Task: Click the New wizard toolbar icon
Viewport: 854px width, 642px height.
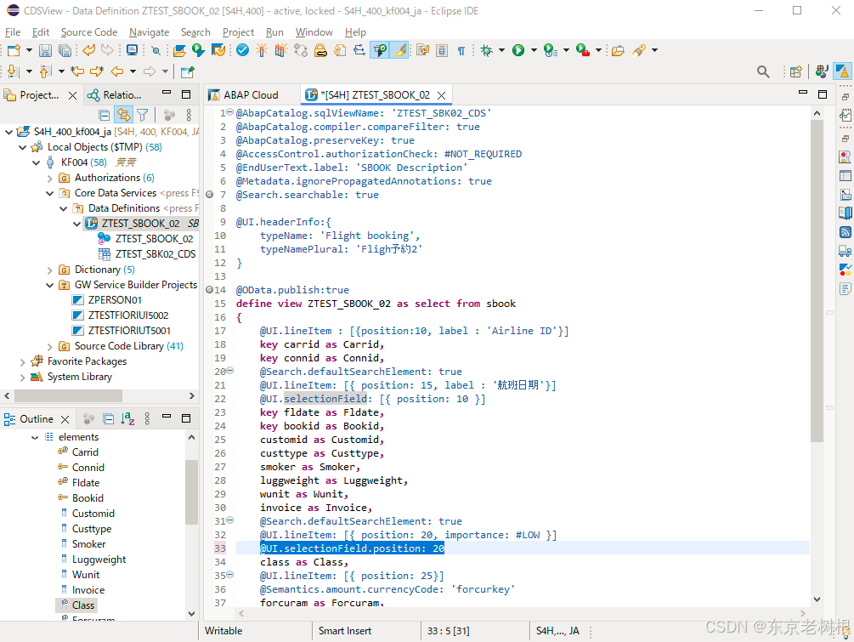Action: (14, 51)
